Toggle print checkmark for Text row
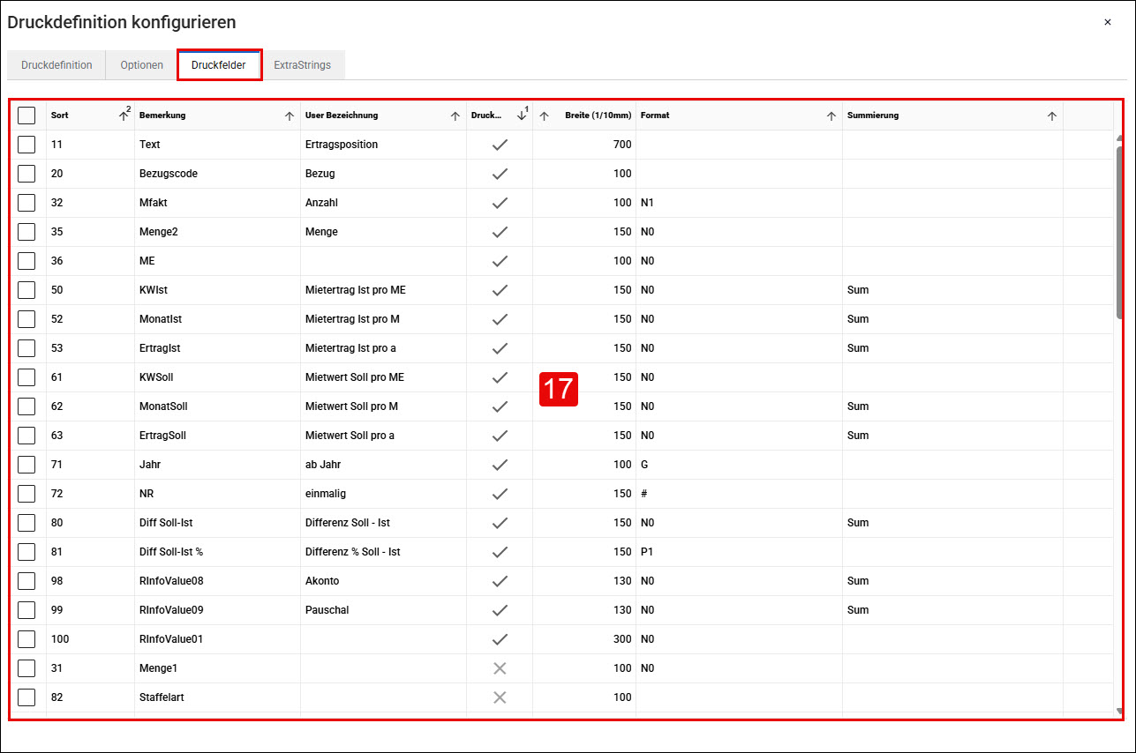1136x753 pixels. pyautogui.click(x=500, y=145)
